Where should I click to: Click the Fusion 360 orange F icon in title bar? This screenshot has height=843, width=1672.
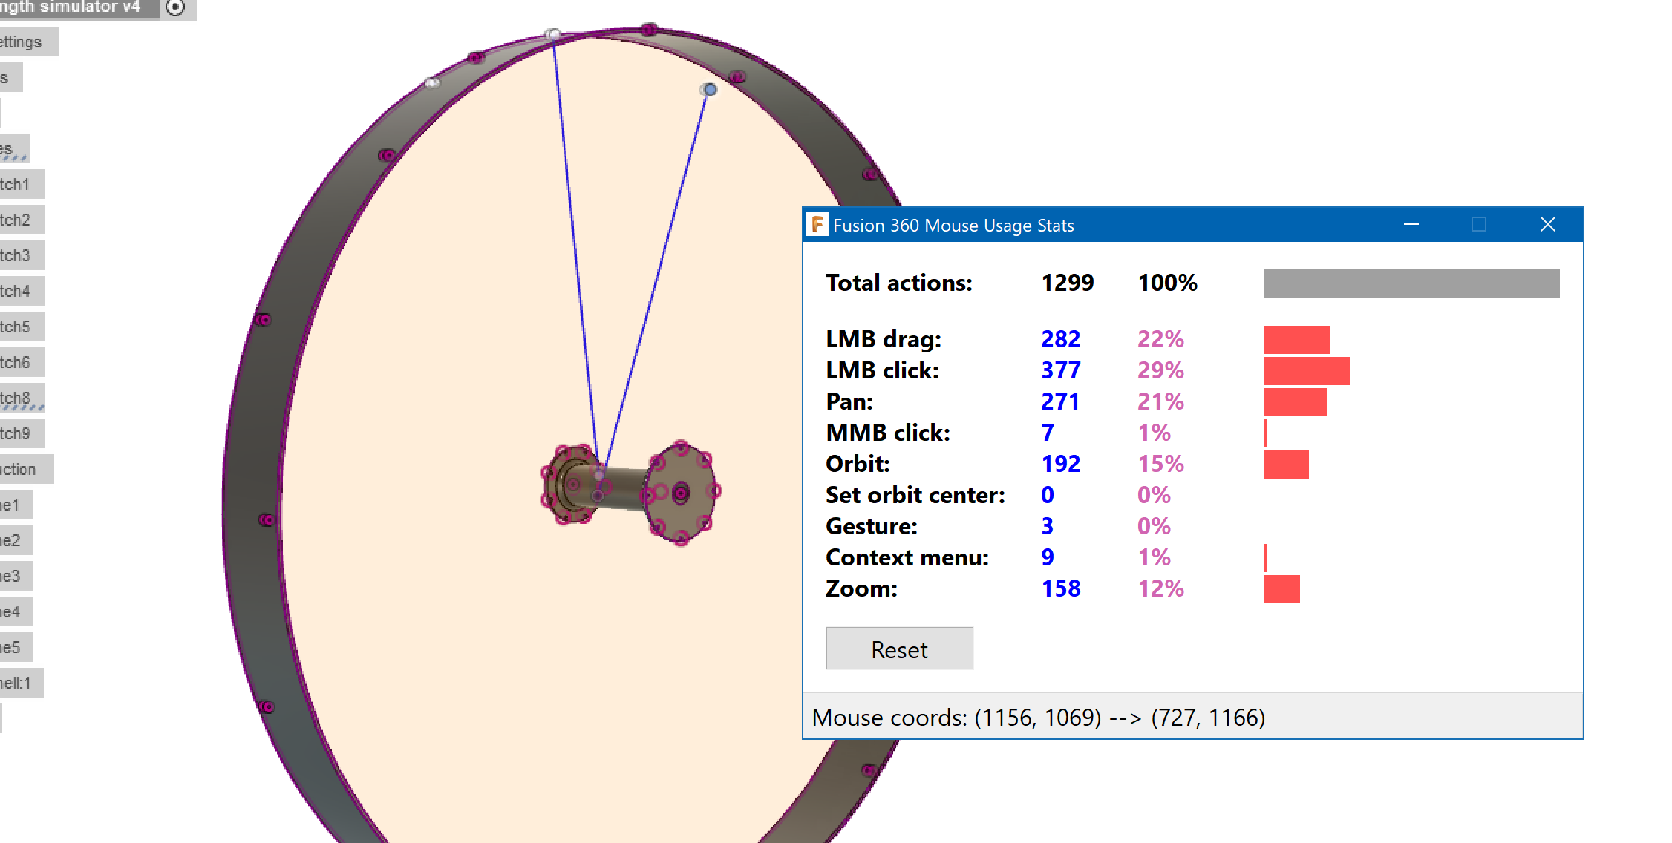(x=817, y=224)
